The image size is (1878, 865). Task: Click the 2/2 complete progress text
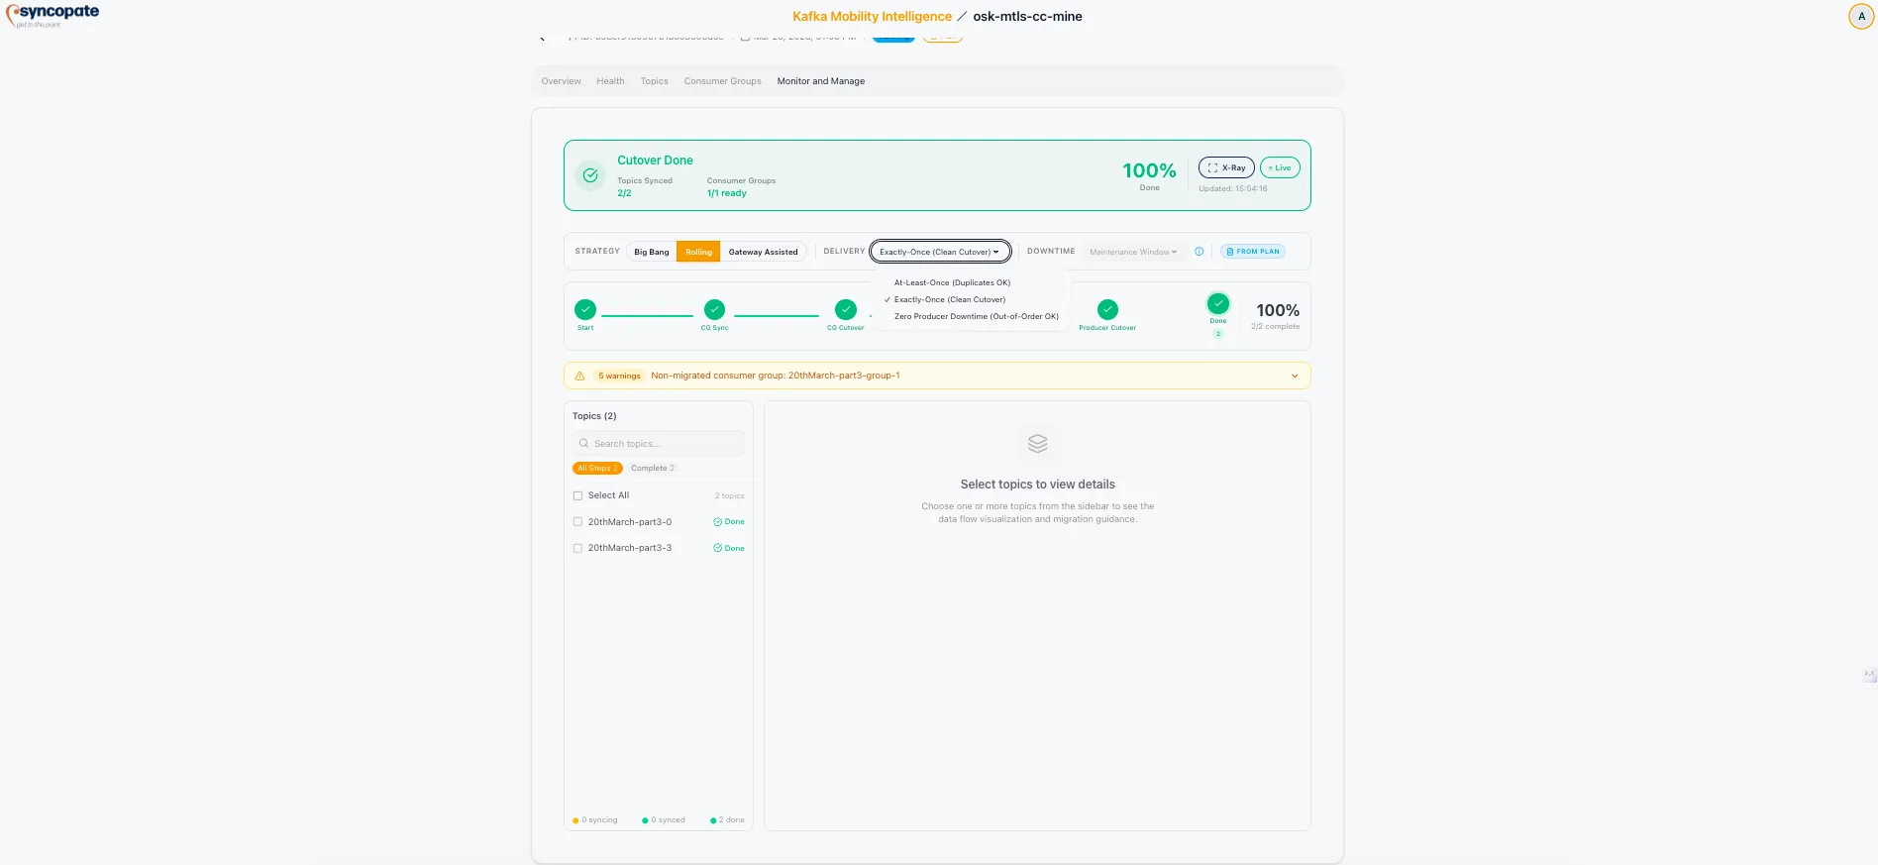click(x=1275, y=326)
